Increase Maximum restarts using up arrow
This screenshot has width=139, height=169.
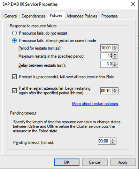tap(115, 54)
